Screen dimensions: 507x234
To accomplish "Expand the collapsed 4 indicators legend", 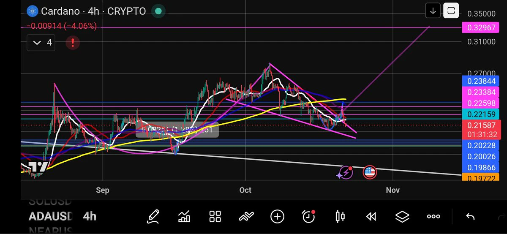I will [41, 43].
